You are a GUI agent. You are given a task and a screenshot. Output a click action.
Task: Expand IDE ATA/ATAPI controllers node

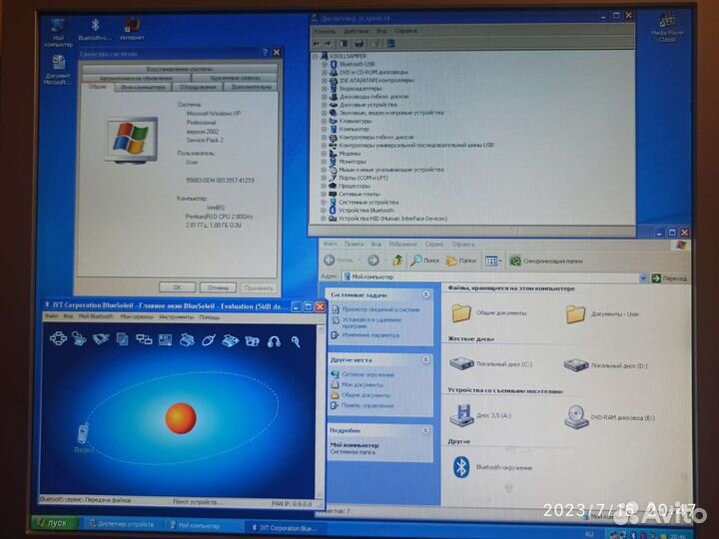point(325,80)
